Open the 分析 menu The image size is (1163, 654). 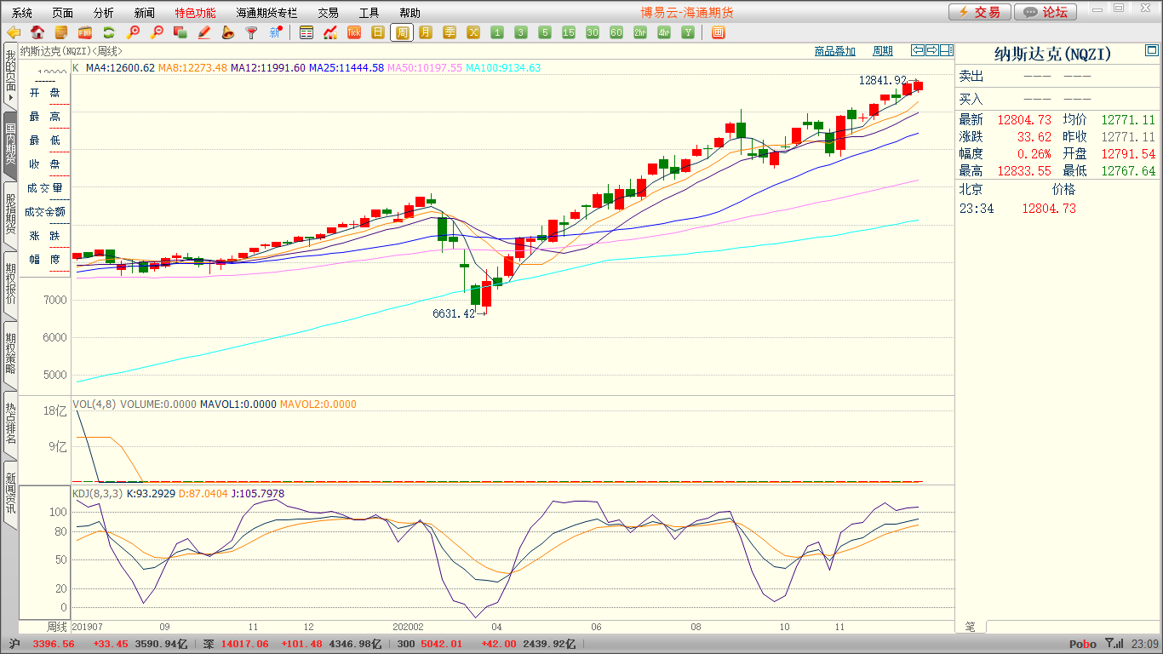point(104,13)
